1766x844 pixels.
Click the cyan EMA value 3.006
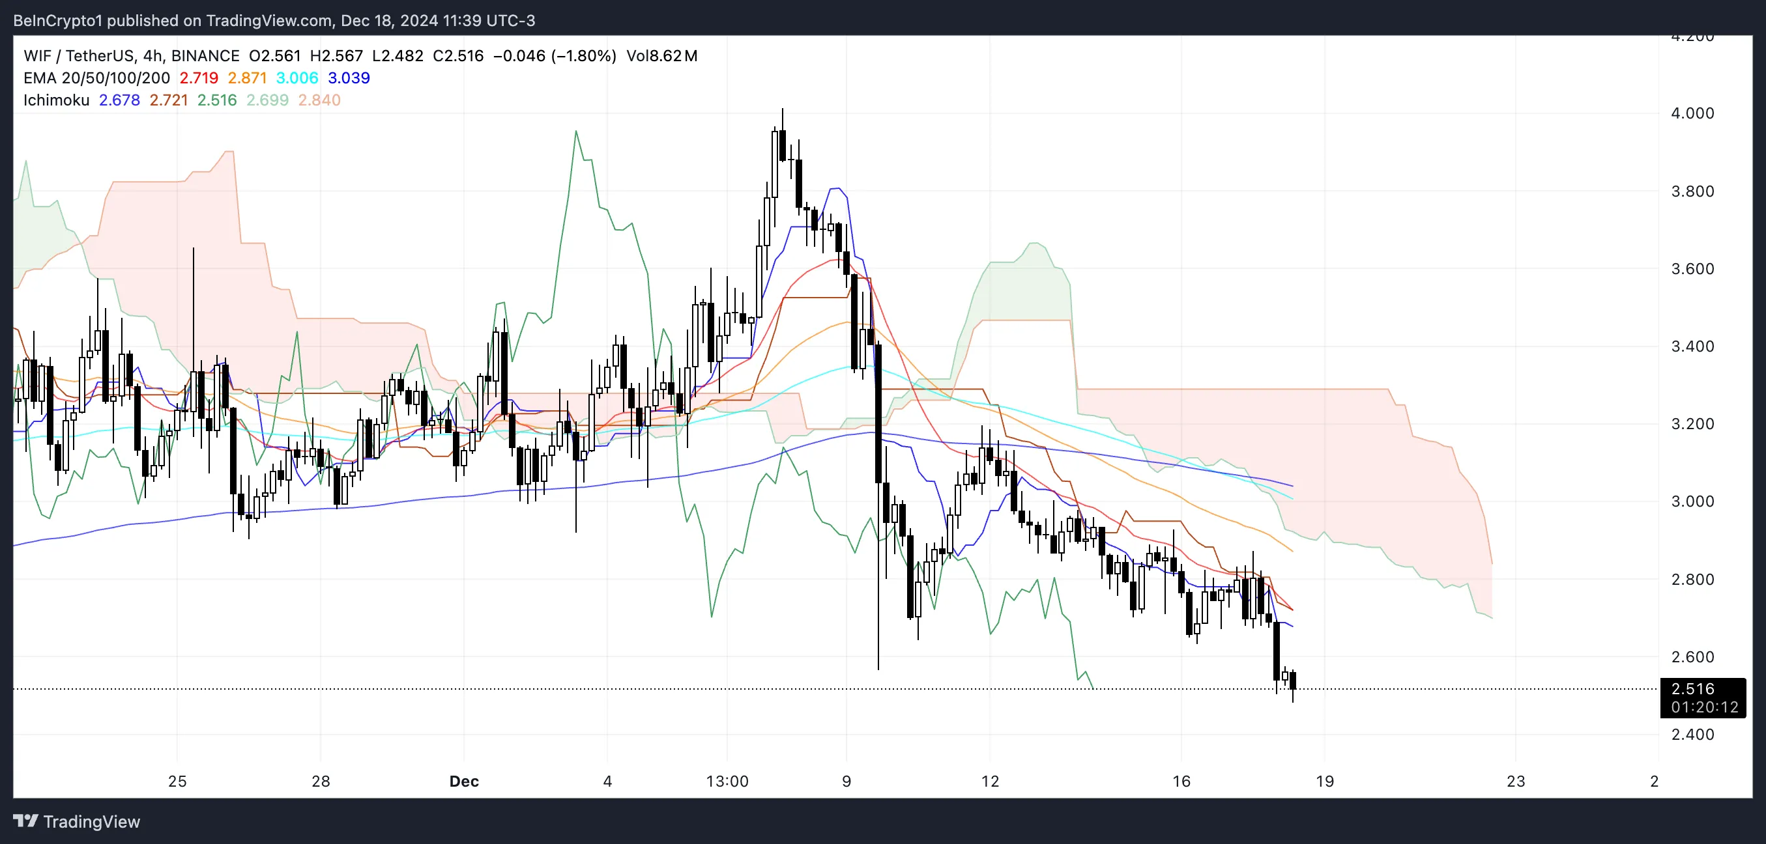tap(296, 78)
